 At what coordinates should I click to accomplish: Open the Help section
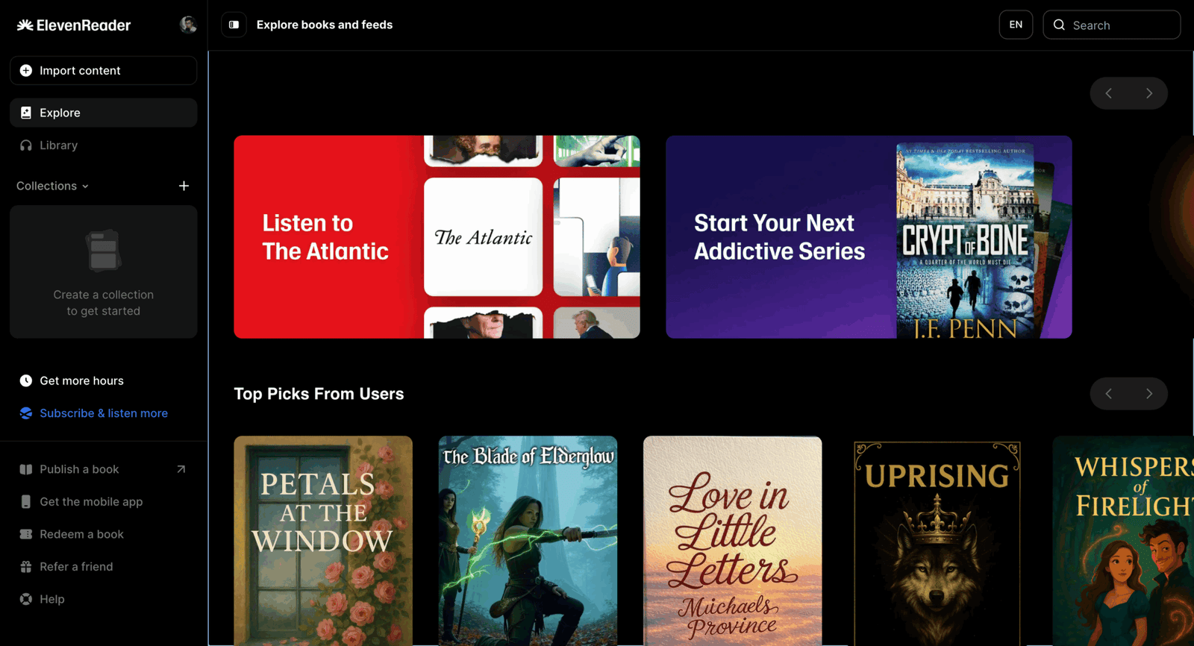tap(51, 599)
